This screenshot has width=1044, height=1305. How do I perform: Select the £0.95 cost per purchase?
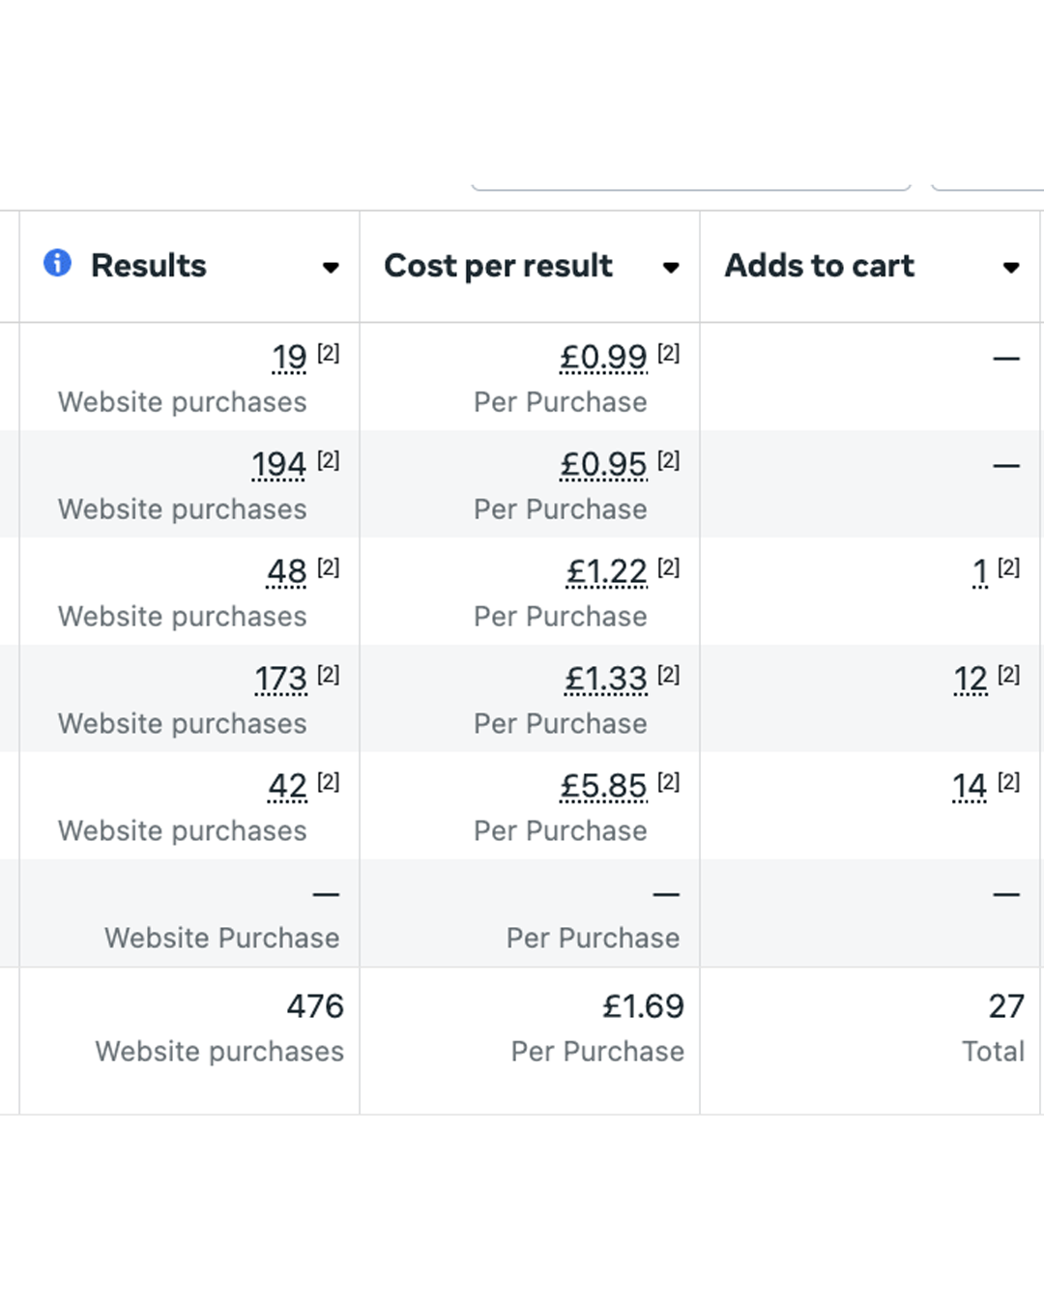pyautogui.click(x=603, y=465)
